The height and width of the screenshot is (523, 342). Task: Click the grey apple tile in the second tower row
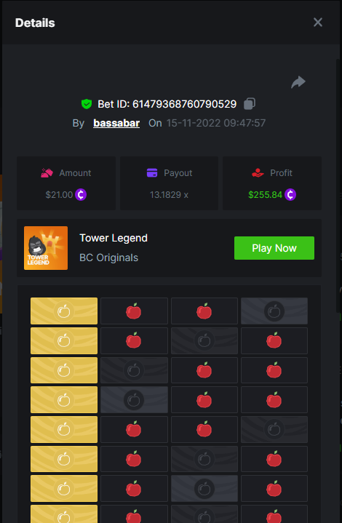204,340
